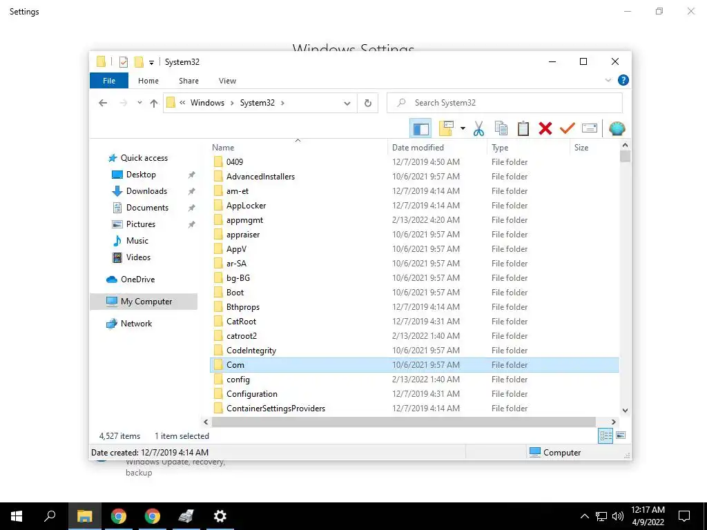Click the folder view options icon
707x530 pixels.
446,128
